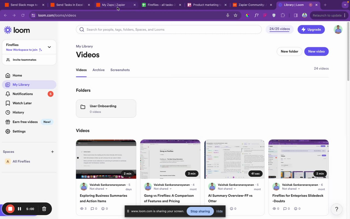
Task: Click the reactions icon on Fireflies for Enterprises Slidedeck
Action: click(296, 209)
